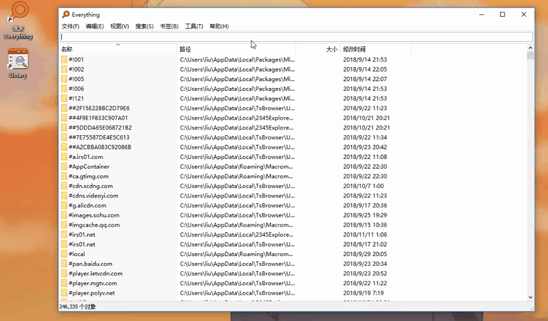Screen dimensions: 548x321
Task: Click the vertical scrollbar thumb
Action: pyautogui.click(x=531, y=55)
